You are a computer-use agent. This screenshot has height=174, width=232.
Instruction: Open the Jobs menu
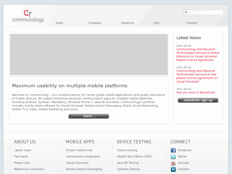click(x=156, y=23)
